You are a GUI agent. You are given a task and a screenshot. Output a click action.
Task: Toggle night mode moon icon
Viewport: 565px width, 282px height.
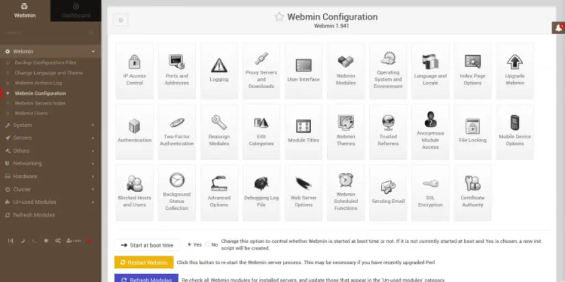tap(23, 241)
